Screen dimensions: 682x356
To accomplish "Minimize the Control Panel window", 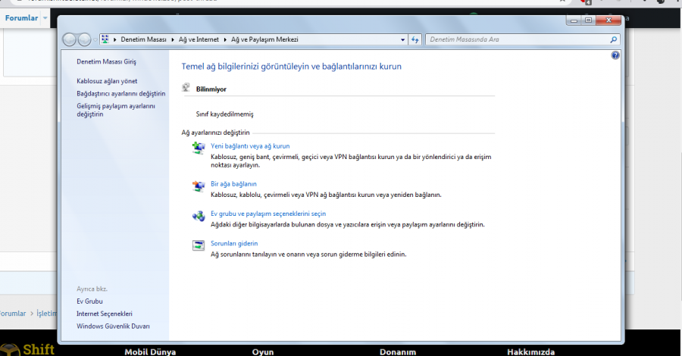I will coord(574,20).
